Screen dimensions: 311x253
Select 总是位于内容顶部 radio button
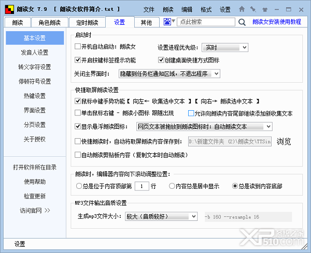click(x=79, y=186)
